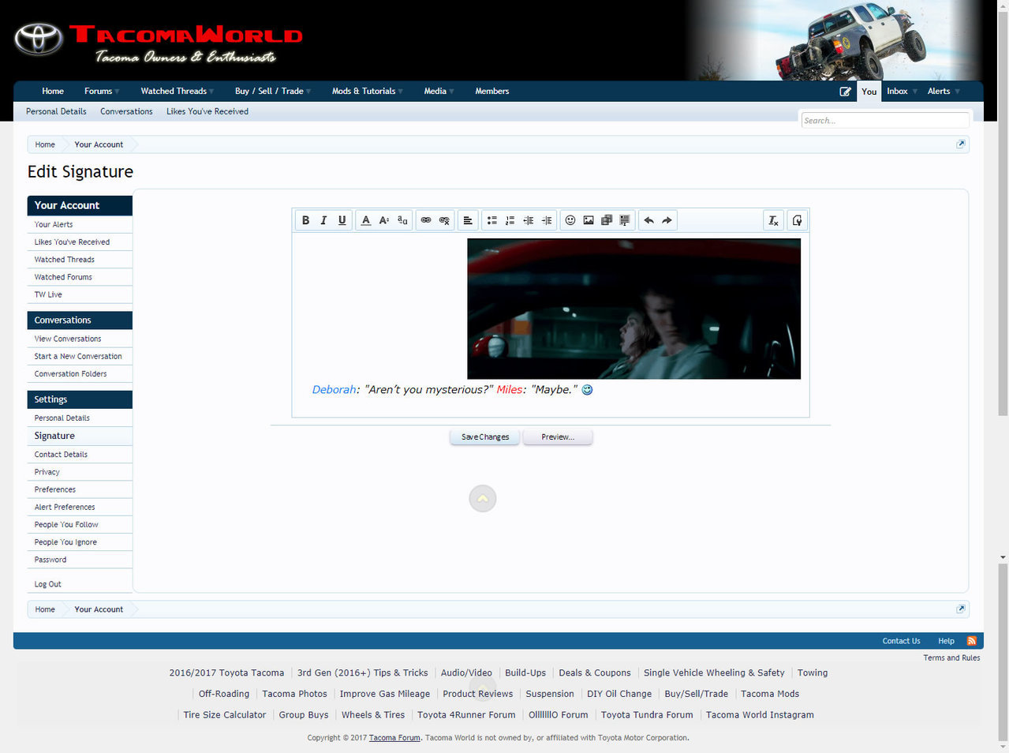The width and height of the screenshot is (1009, 753).
Task: Expand the Mods & Tutorials menu arrow
Action: (401, 92)
